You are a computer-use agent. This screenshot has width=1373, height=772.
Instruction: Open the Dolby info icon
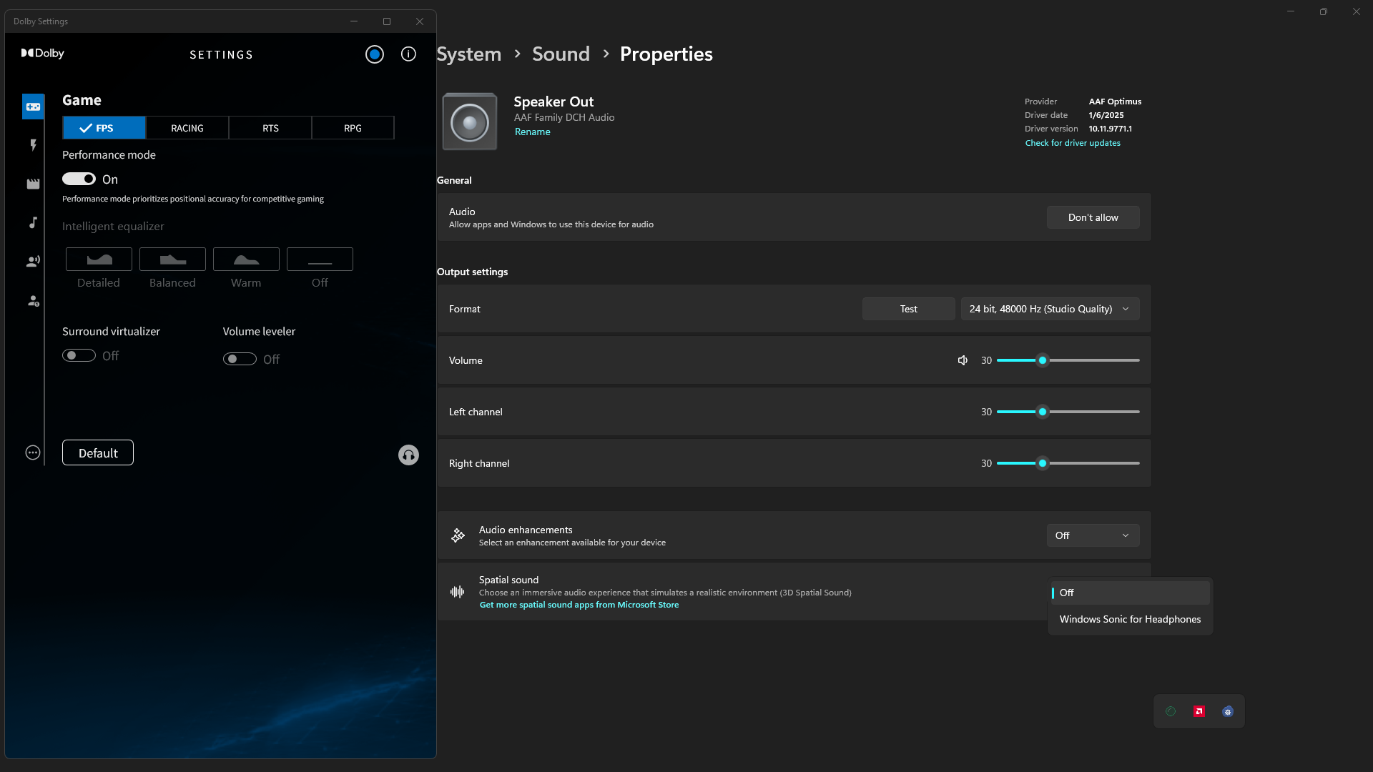coord(408,54)
